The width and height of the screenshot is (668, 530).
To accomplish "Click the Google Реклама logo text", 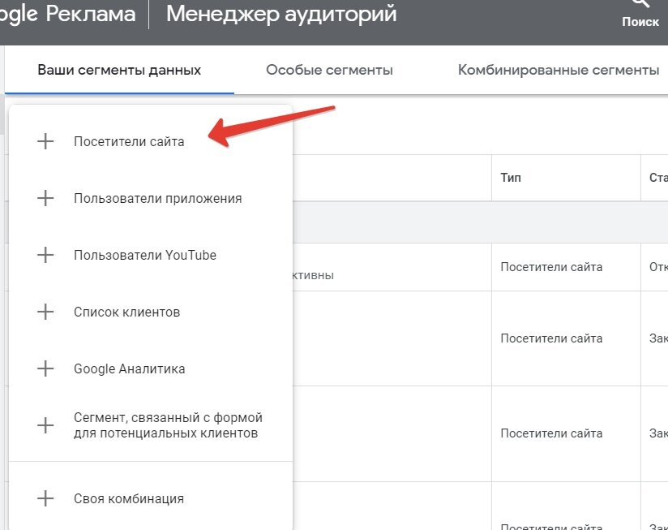I will [67, 14].
